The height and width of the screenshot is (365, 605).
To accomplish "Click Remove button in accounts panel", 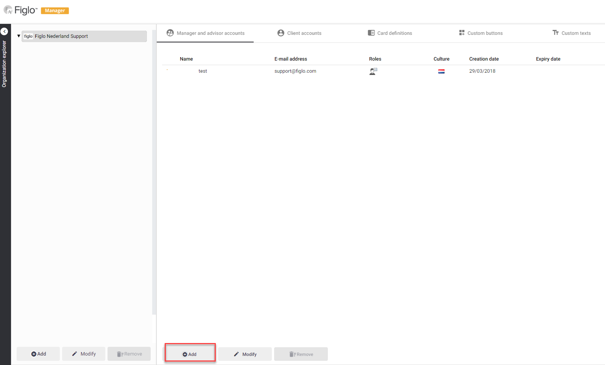I will tap(301, 354).
